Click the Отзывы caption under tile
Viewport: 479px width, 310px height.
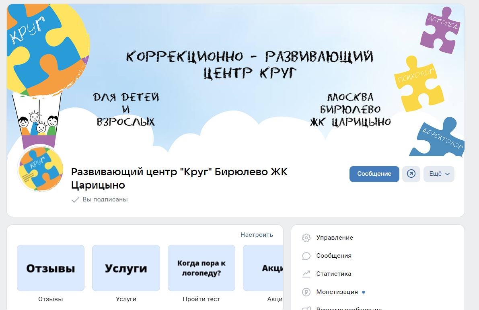(50, 299)
